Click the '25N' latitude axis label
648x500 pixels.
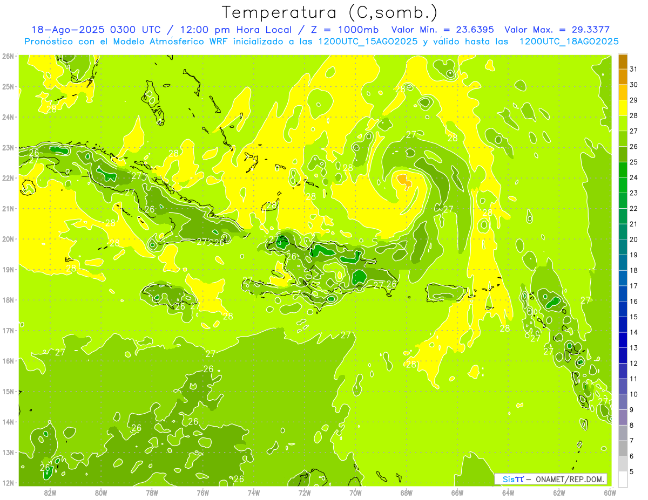(x=8, y=87)
